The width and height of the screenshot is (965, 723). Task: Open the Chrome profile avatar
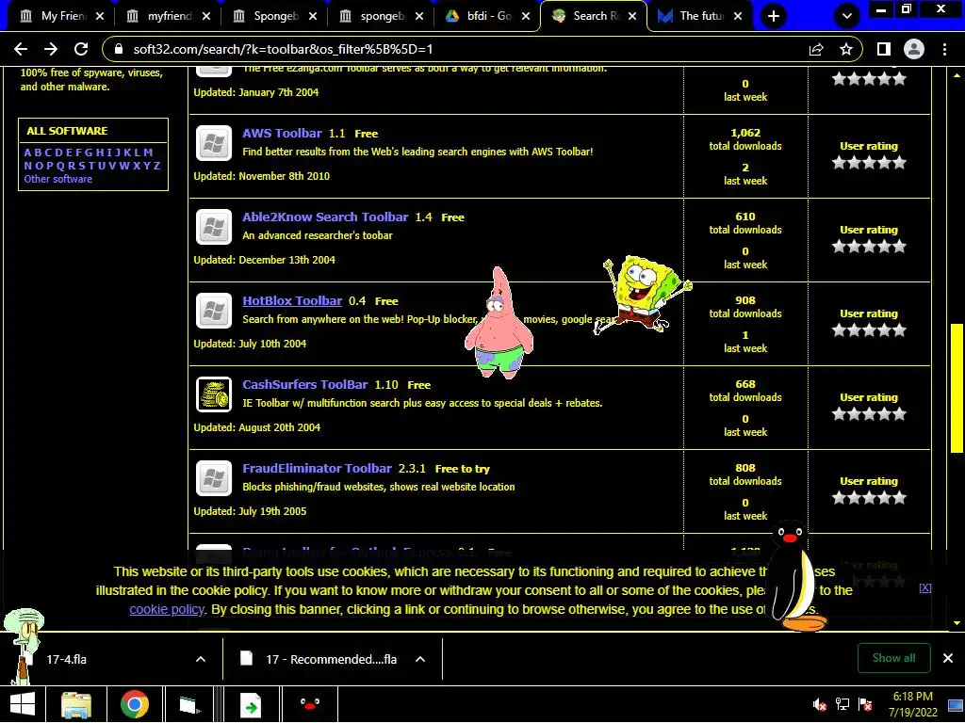click(914, 49)
